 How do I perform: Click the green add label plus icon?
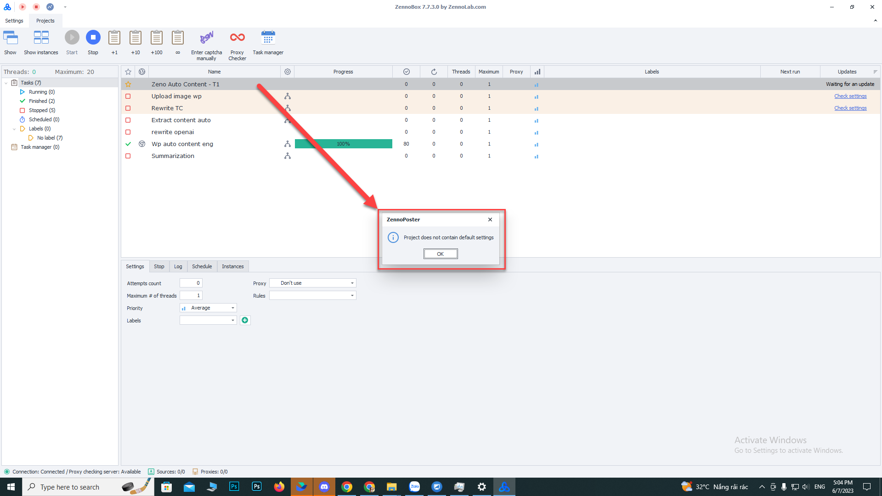coord(245,320)
